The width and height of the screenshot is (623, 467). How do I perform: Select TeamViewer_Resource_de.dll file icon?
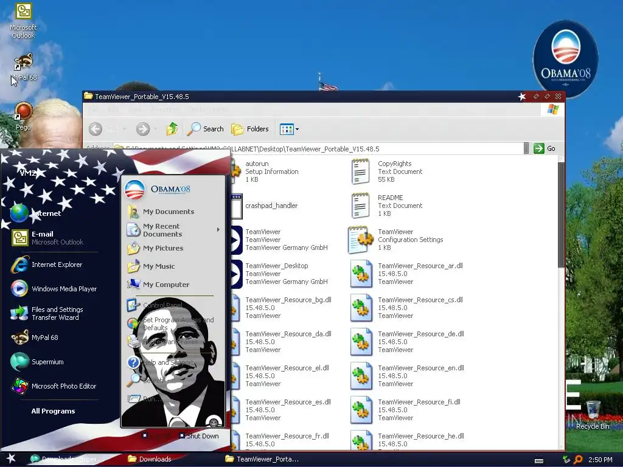click(x=361, y=342)
